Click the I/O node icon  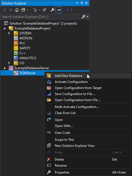click(x=16, y=63)
